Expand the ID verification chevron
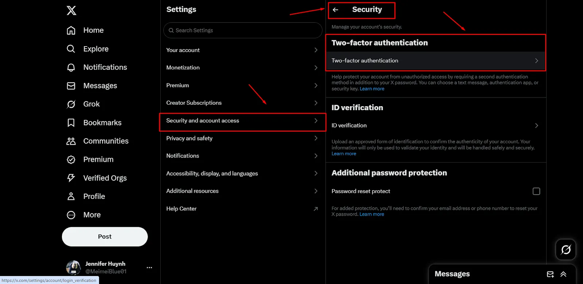This screenshot has height=284, width=583. (x=536, y=125)
